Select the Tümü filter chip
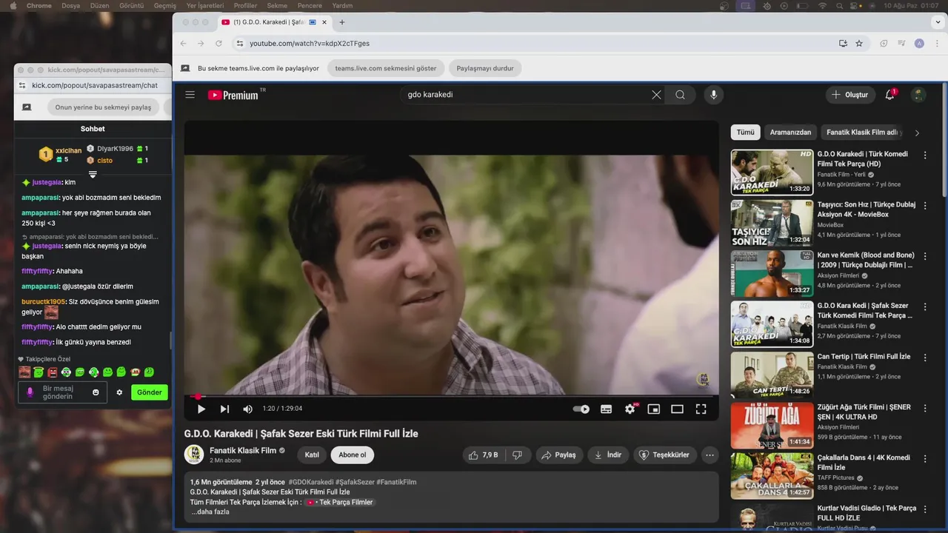The width and height of the screenshot is (948, 533). [745, 133]
